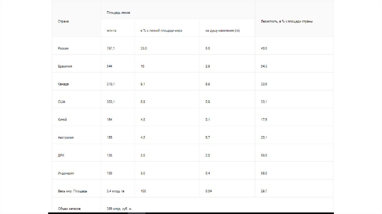
Task: Click the "Страна" column header
Action: tap(63, 22)
